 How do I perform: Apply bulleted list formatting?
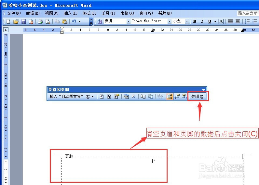click(x=255, y=21)
